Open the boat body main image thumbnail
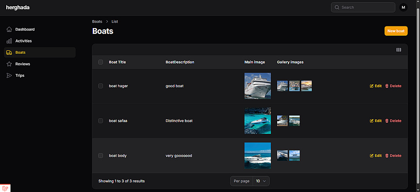 coord(257,156)
